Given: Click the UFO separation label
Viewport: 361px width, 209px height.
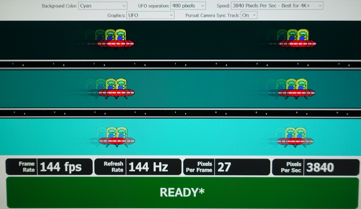Looking at the screenshot, I should pyautogui.click(x=153, y=6).
